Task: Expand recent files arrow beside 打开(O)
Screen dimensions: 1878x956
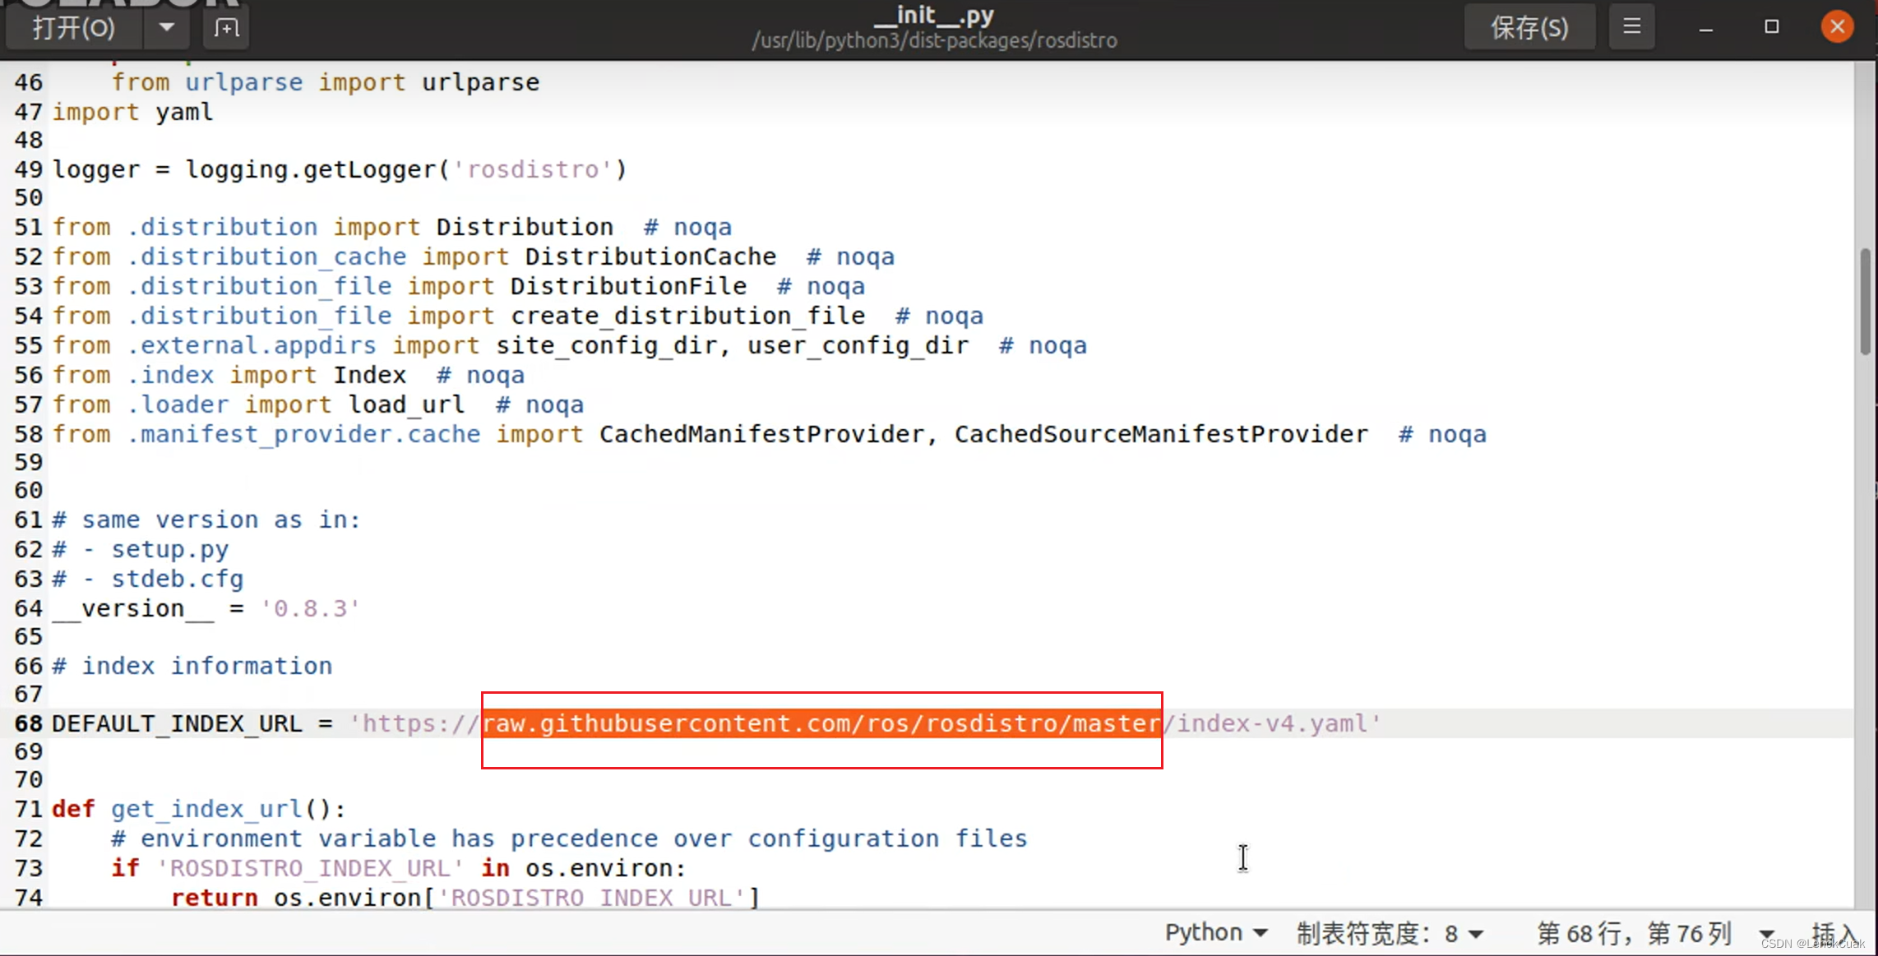Action: pos(166,28)
